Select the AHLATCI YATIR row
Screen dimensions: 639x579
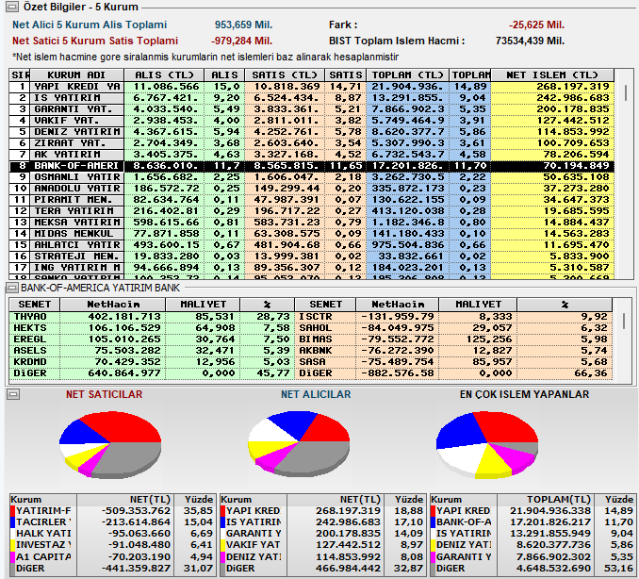(x=312, y=245)
